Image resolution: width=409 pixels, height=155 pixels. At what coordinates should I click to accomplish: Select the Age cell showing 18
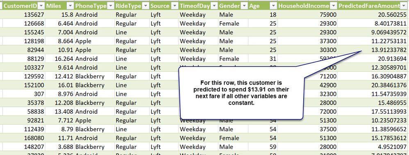pyautogui.click(x=263, y=15)
